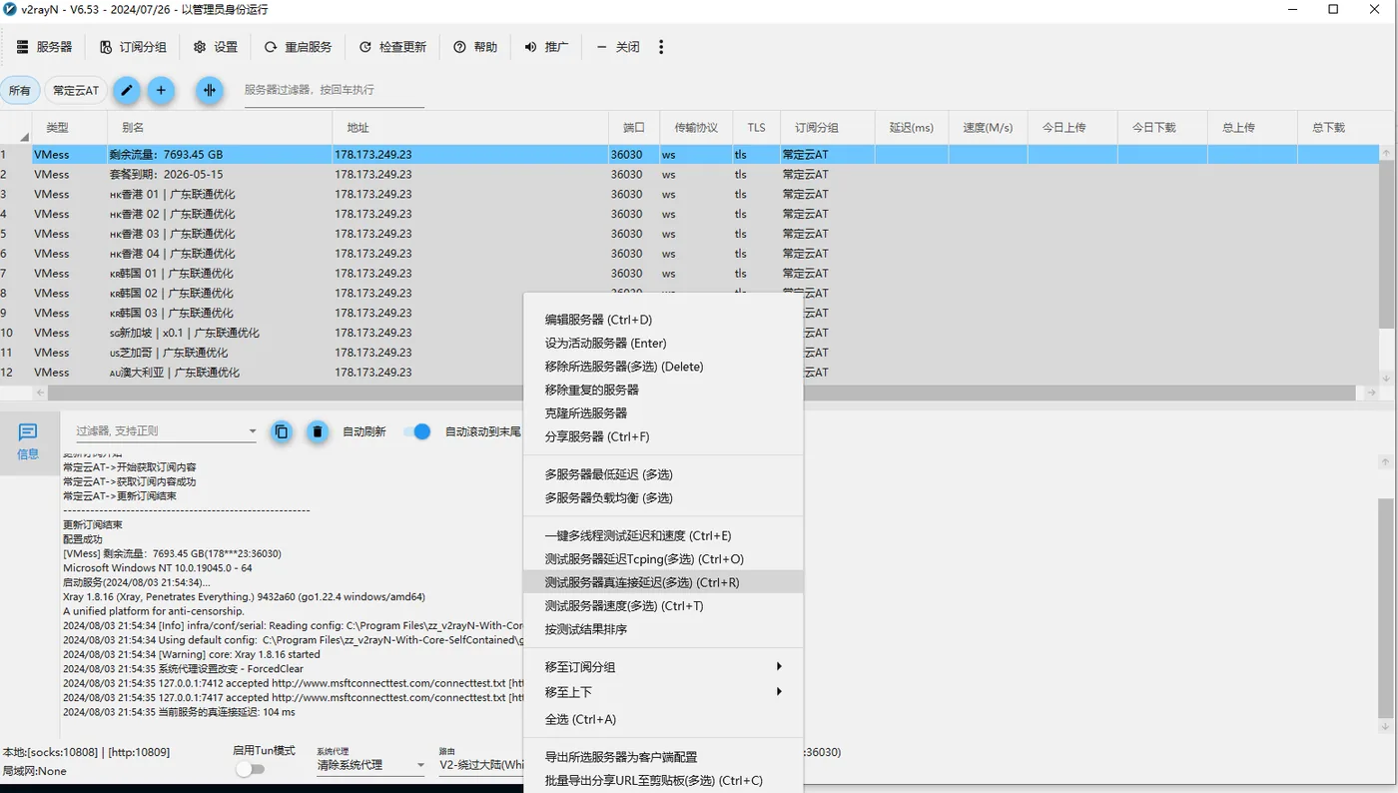1398x793 pixels.
Task: Sort by the 速度(M/s) column header
Action: 988,128
